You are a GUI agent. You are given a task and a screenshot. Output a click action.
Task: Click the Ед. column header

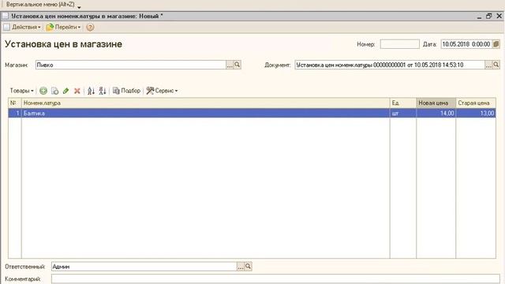[403, 103]
